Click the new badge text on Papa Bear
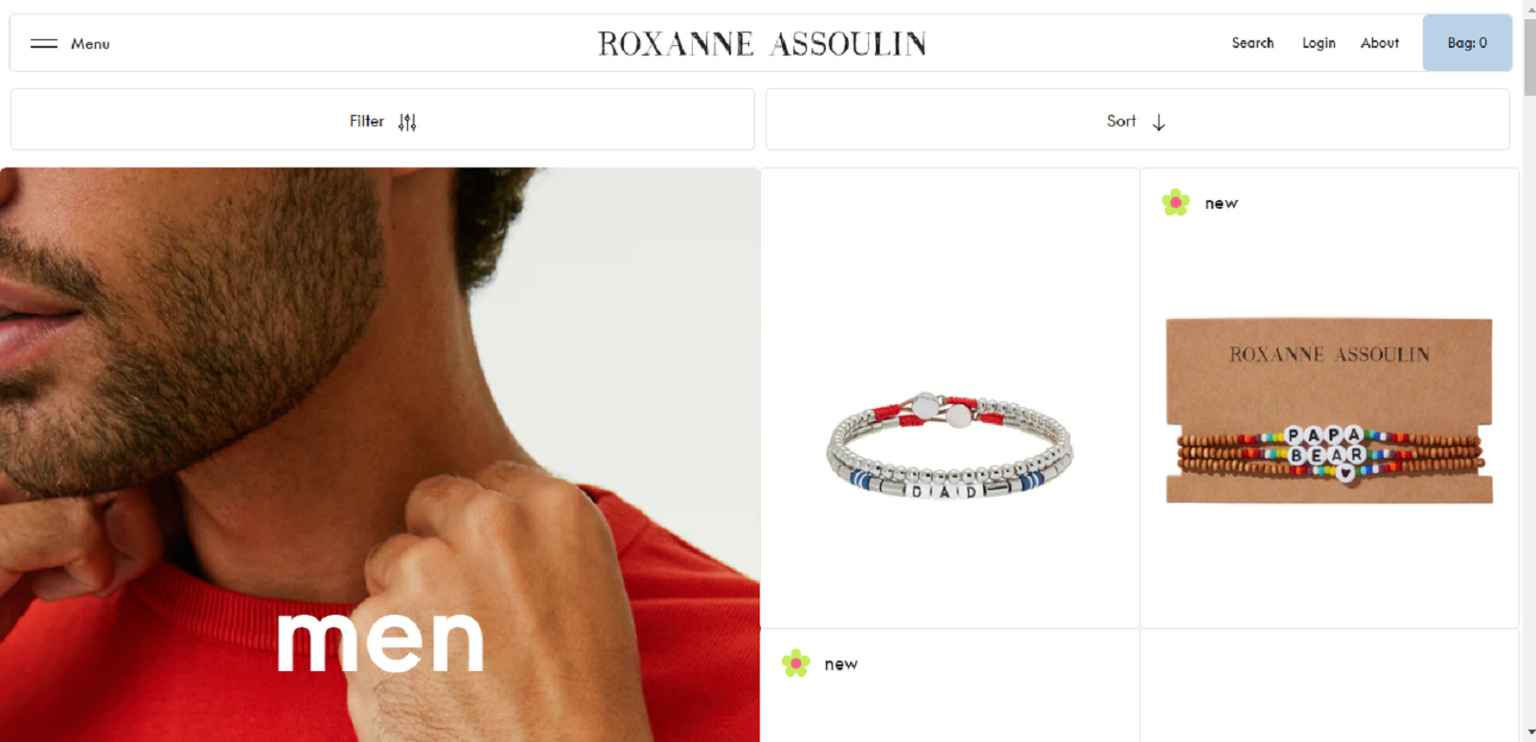 point(1221,203)
